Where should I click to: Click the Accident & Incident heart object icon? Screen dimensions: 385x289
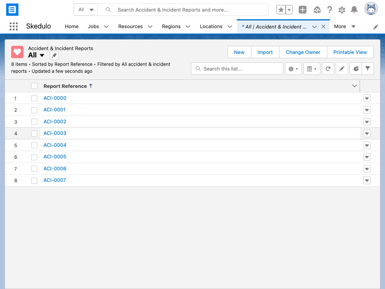tap(17, 52)
